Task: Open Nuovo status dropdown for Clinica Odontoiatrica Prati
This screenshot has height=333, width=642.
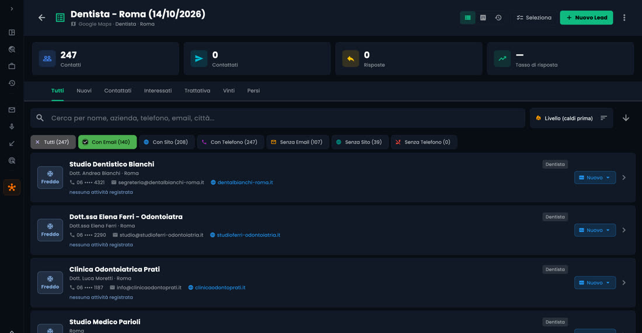Action: pos(595,283)
